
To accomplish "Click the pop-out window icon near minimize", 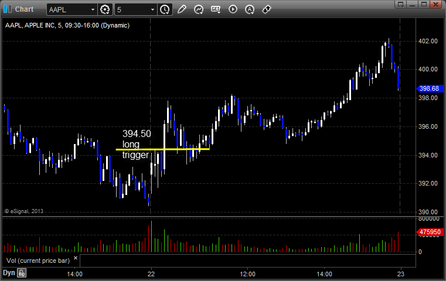I will pos(400,4).
